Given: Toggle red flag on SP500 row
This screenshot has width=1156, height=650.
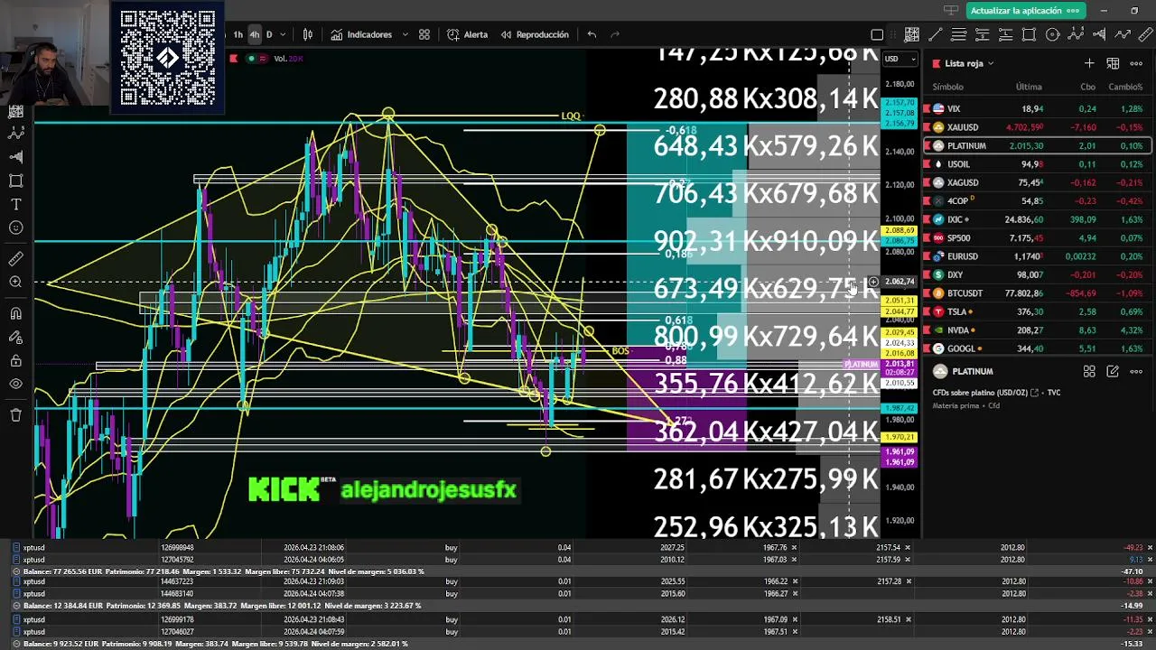Looking at the screenshot, I should tap(927, 238).
